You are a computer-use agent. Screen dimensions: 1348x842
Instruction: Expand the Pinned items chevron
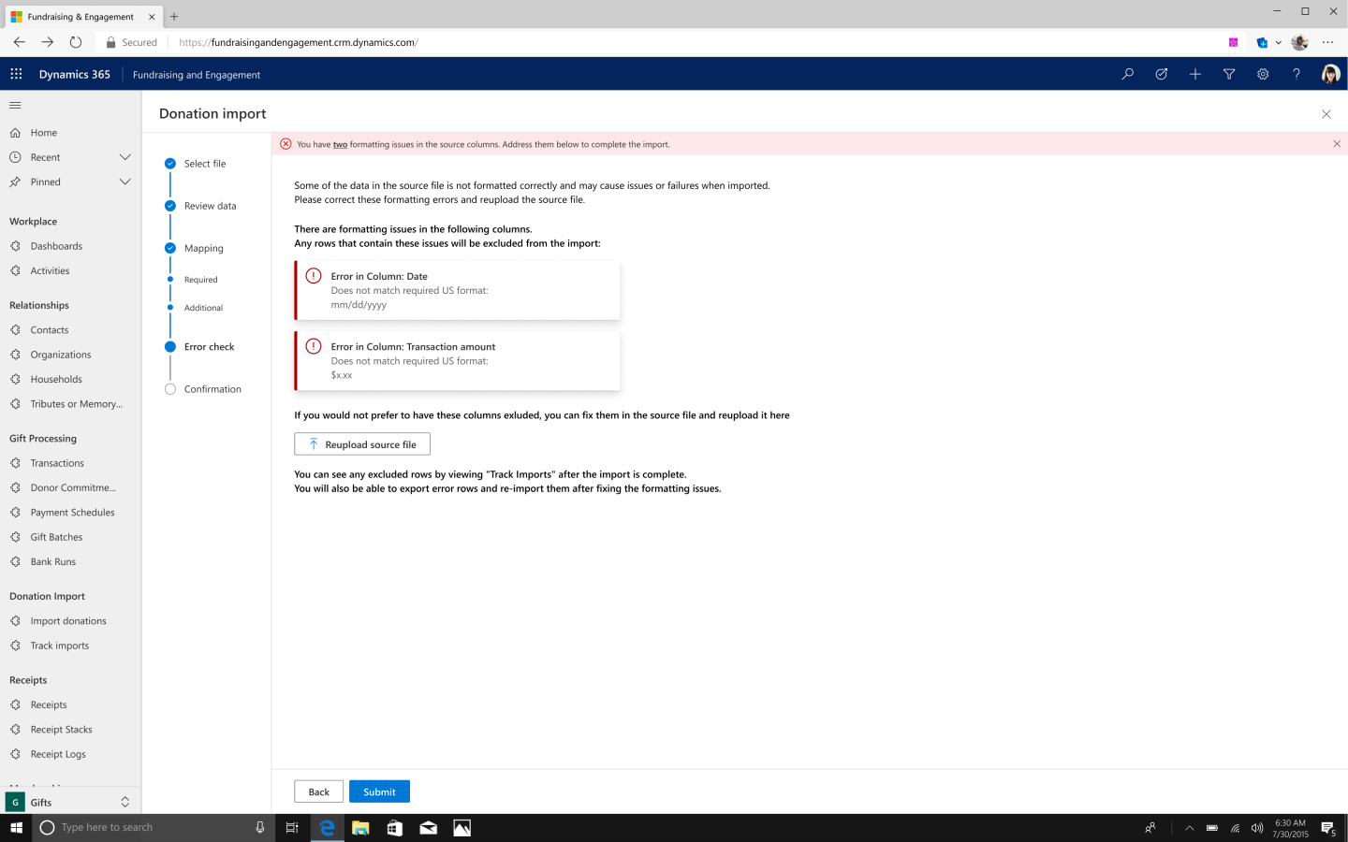(x=125, y=181)
